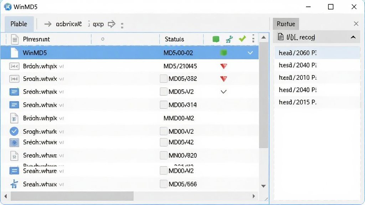Click the vertical scrollbar up arrow
The height and width of the screenshot is (205, 365).
(263, 37)
